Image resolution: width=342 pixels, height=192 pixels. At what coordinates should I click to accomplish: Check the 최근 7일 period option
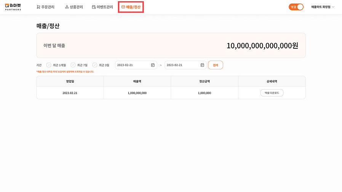[x=73, y=65]
